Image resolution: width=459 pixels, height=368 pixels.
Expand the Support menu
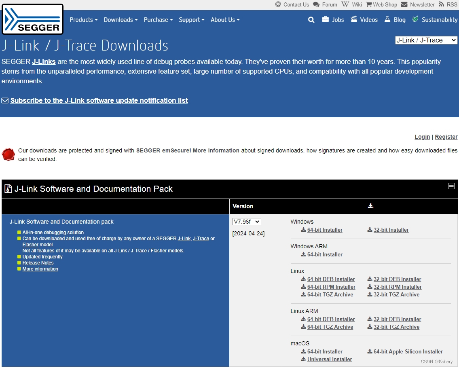coord(192,20)
